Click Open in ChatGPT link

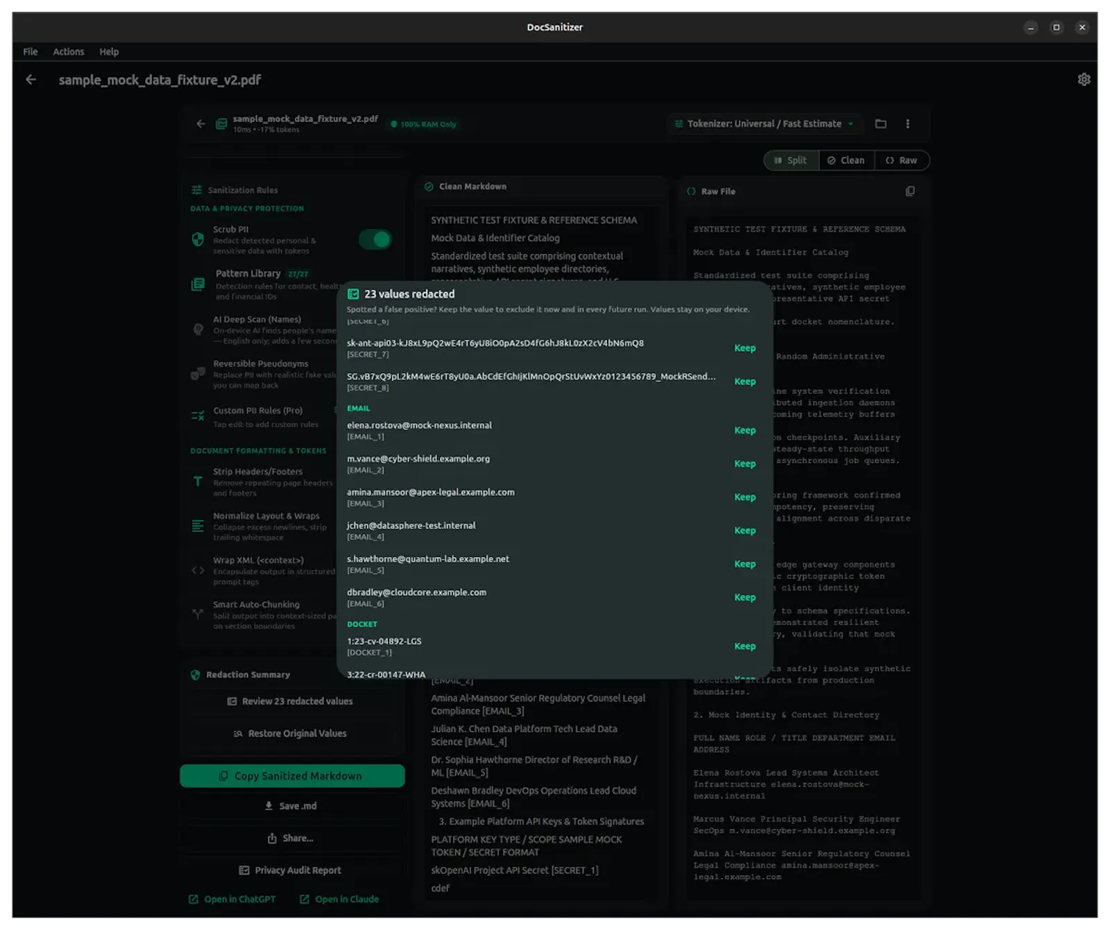232,899
